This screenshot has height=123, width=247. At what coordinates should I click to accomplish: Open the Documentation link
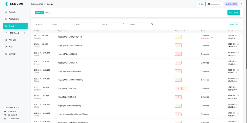13,118
